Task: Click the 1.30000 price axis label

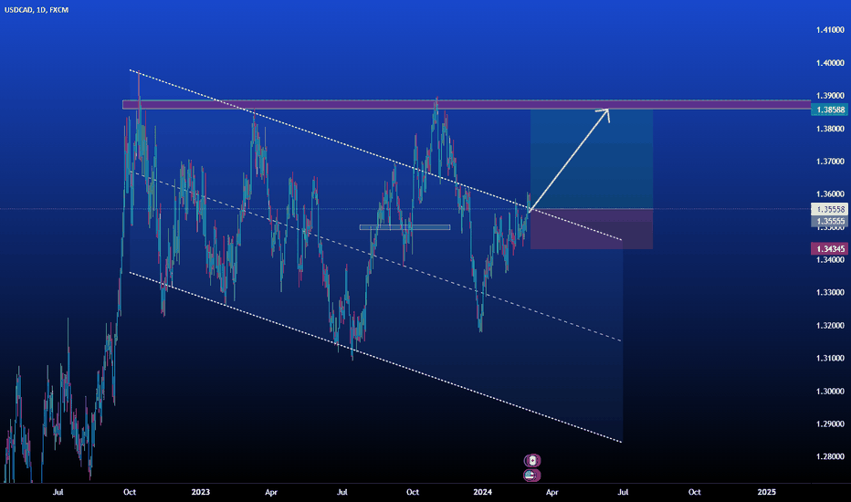Action: click(830, 391)
